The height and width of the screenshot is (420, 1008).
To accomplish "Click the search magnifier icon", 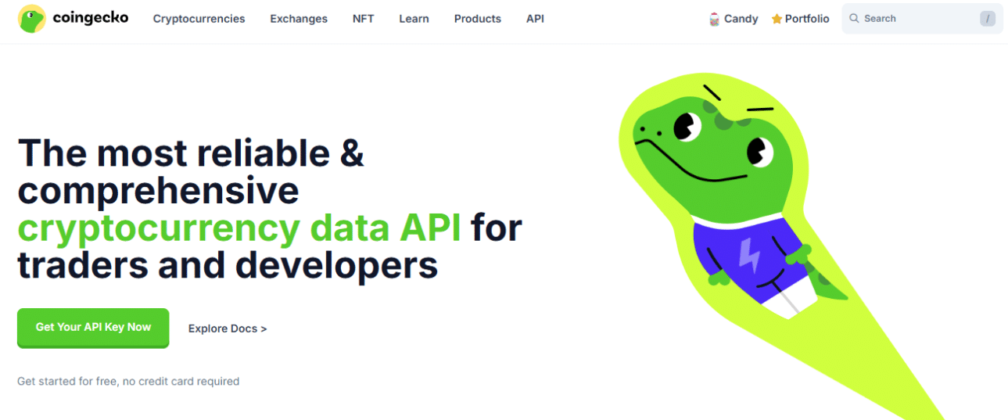I will (854, 18).
